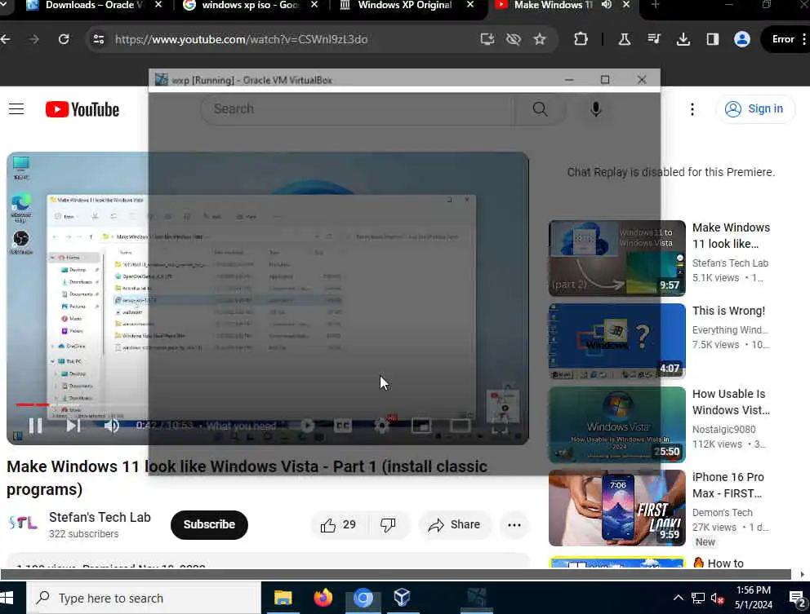Viewport: 810px width, 614px height.
Task: Open the 'What you need' chapter label
Action: click(x=242, y=426)
